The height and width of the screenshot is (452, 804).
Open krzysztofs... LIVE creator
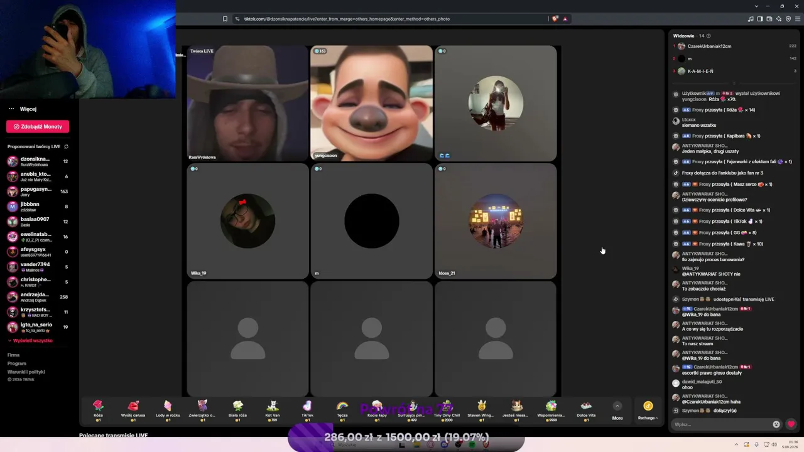point(37,312)
